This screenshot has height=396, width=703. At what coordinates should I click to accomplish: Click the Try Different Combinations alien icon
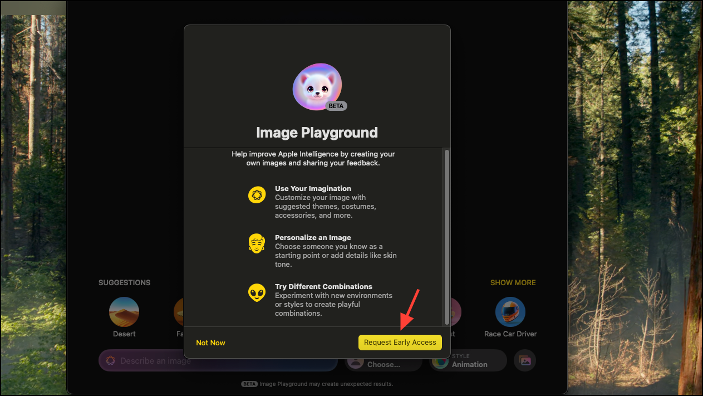[257, 293]
